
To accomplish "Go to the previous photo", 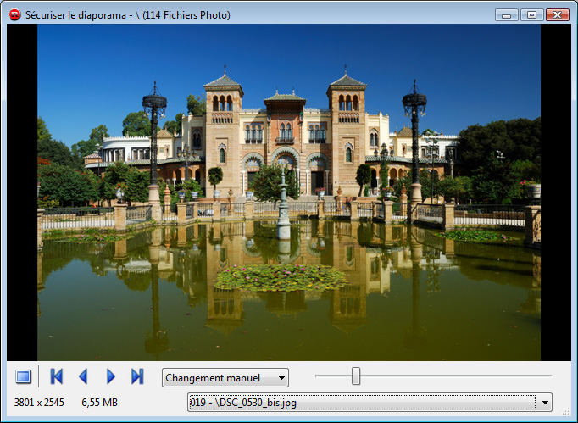I will click(83, 376).
